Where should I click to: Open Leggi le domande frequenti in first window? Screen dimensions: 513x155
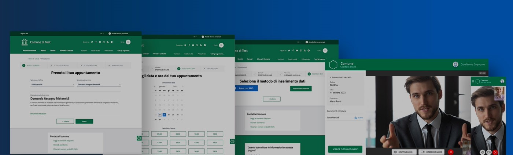63,140
